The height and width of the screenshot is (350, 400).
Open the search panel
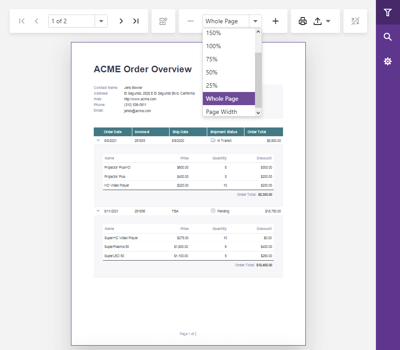(x=387, y=37)
